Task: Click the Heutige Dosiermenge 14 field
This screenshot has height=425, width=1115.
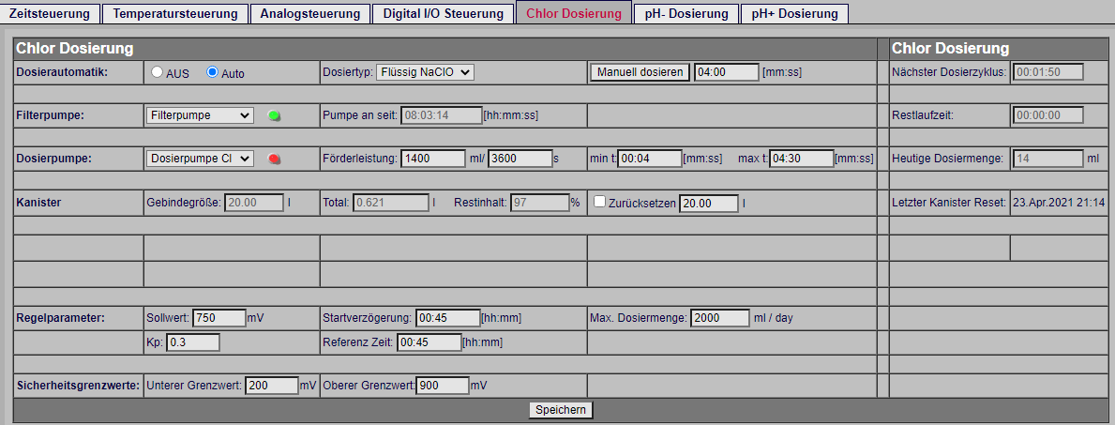Action: point(1047,159)
